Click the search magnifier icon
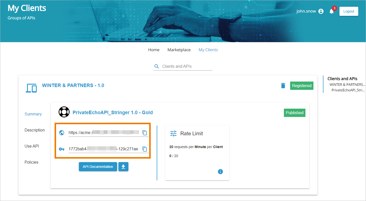 (x=157, y=66)
